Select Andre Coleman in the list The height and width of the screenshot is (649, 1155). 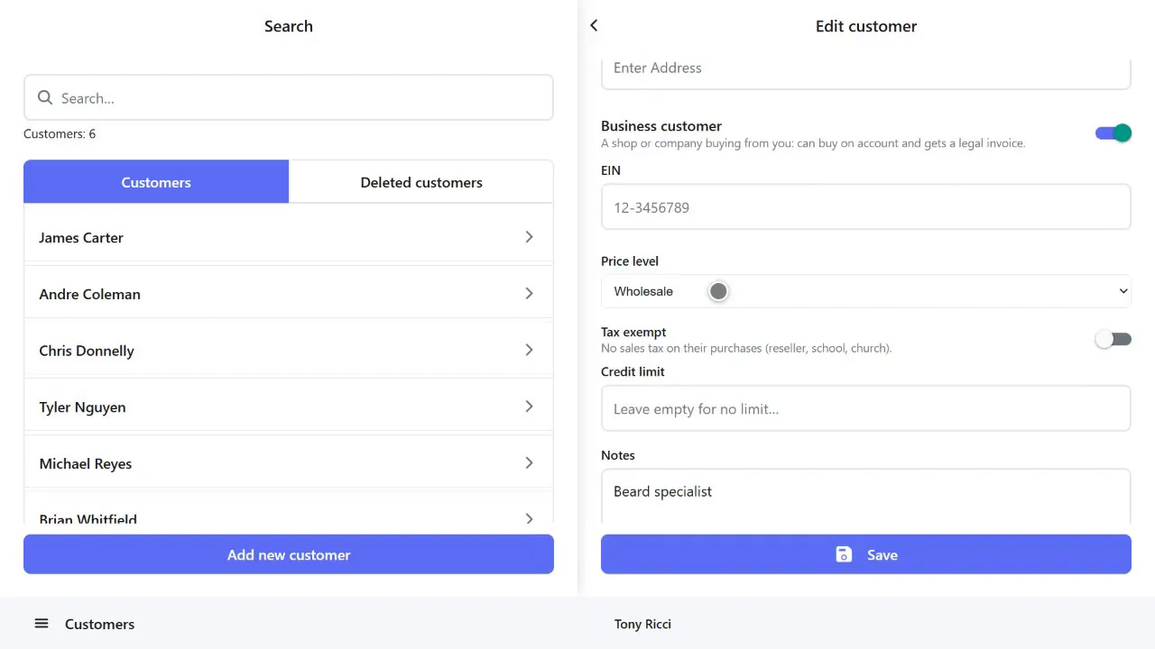pos(89,294)
